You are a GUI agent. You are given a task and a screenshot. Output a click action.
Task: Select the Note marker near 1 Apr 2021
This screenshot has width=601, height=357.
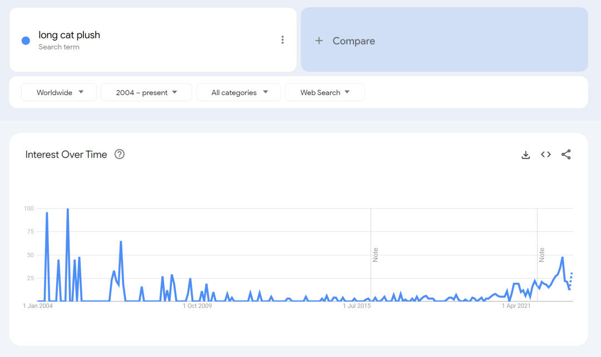coord(541,255)
